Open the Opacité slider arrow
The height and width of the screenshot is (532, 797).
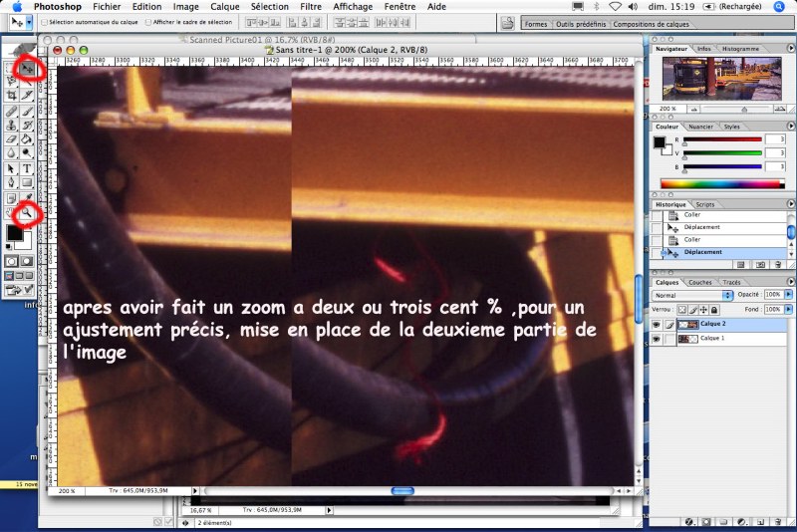tap(788, 294)
